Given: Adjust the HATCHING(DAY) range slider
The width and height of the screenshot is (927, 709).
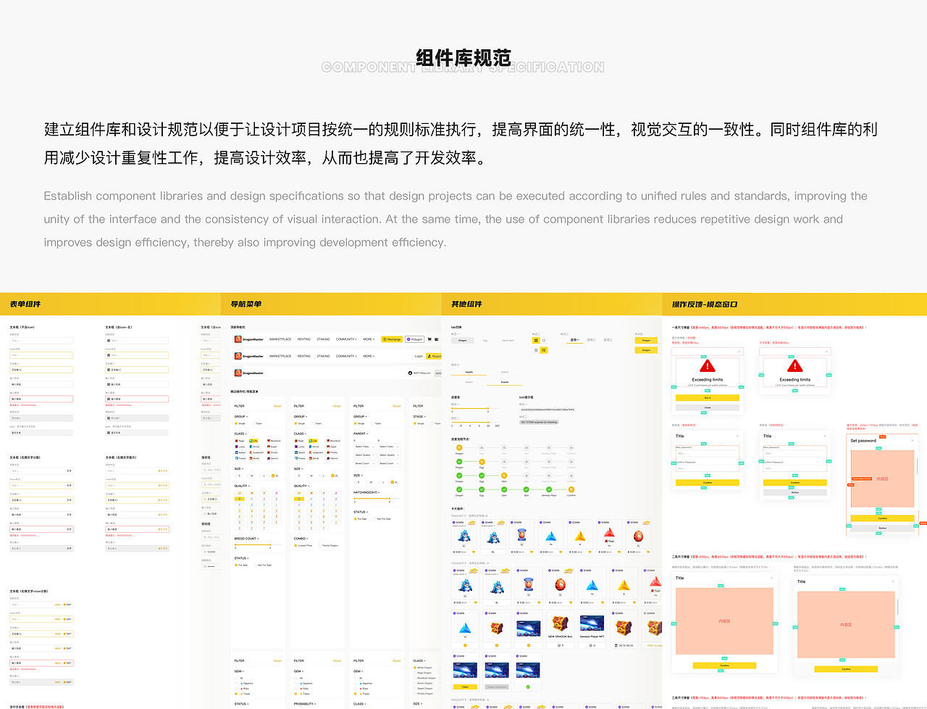Looking at the screenshot, I should click(x=377, y=498).
